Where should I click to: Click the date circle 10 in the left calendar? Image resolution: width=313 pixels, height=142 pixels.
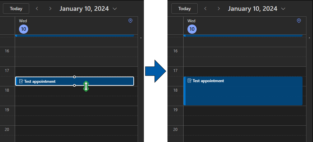click(x=24, y=29)
